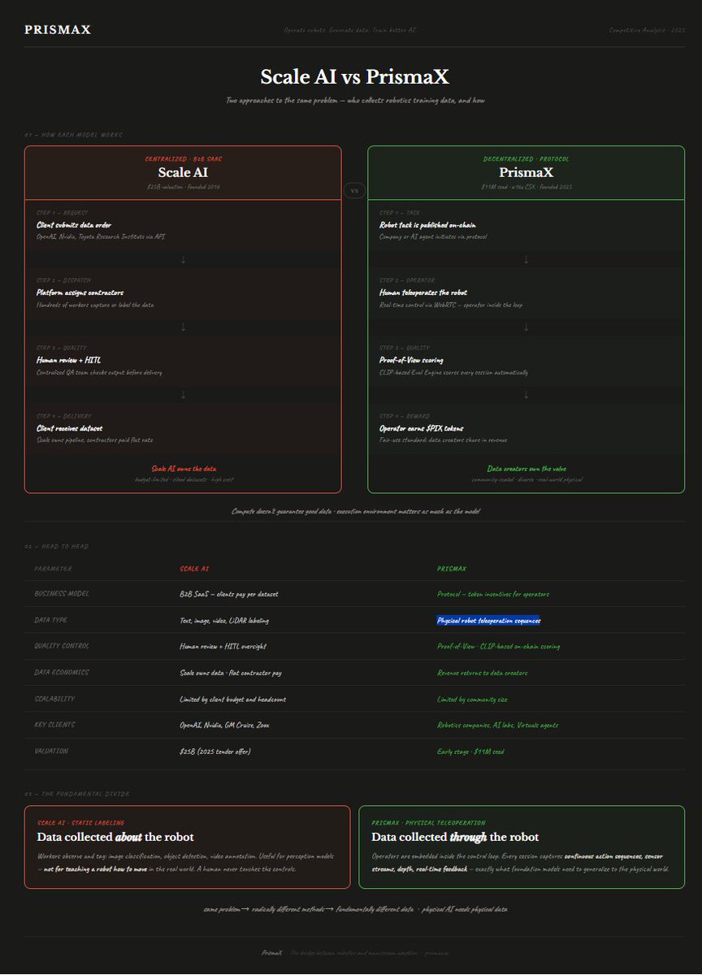Click the red 'SCALE AI' table column header

(x=194, y=569)
